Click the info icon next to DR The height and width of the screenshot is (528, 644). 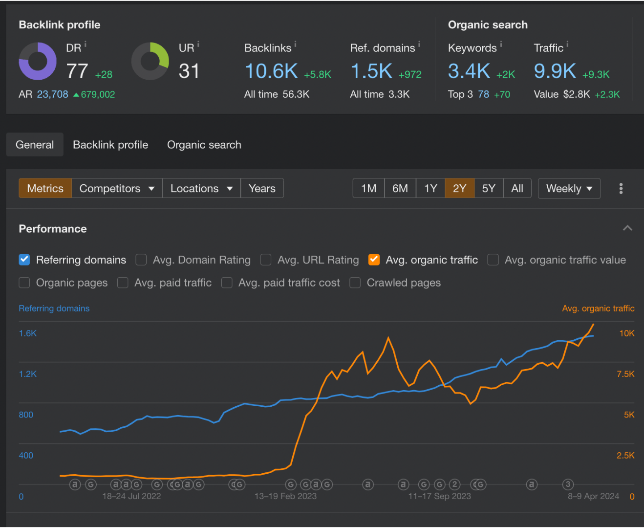(86, 44)
